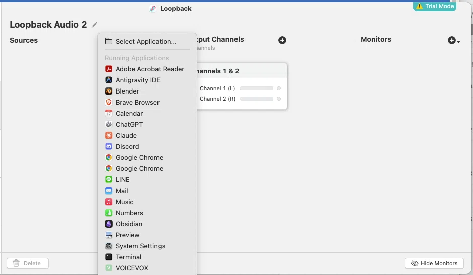The image size is (473, 275).
Task: Select VOICEVOX from the source menu
Action: click(147, 268)
